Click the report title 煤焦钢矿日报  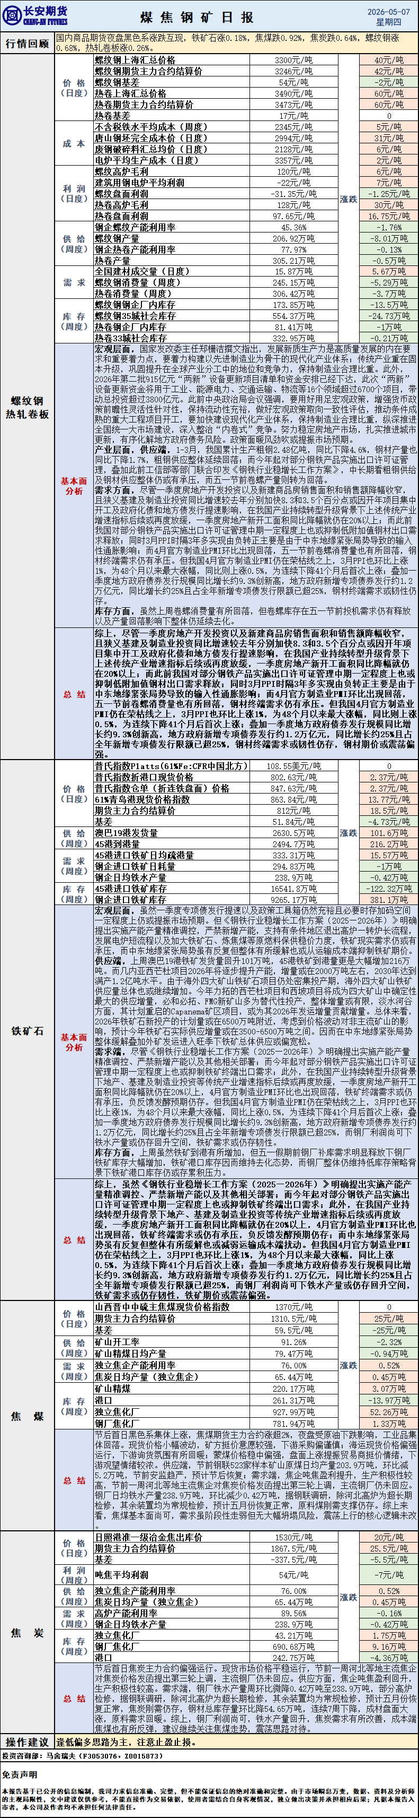(x=197, y=17)
